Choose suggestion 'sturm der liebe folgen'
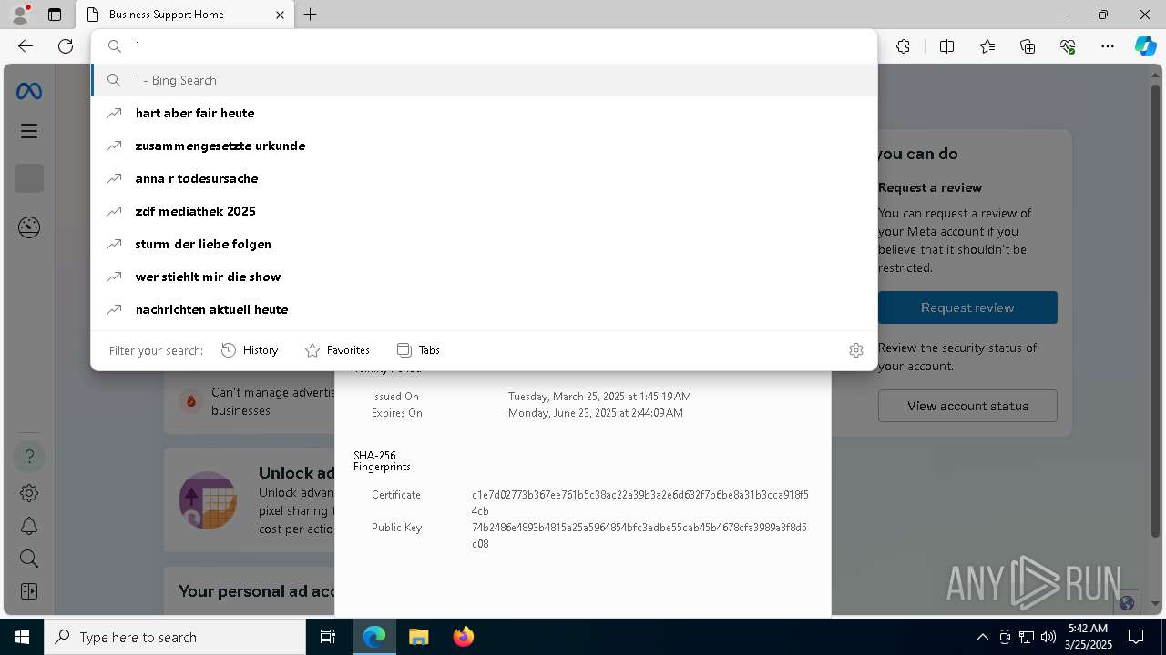Image resolution: width=1166 pixels, height=655 pixels. tap(484, 244)
